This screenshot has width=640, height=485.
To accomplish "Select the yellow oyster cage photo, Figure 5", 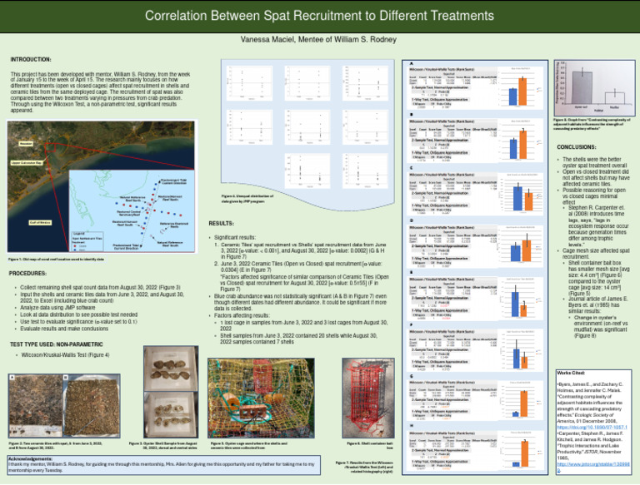I will tap(261, 398).
